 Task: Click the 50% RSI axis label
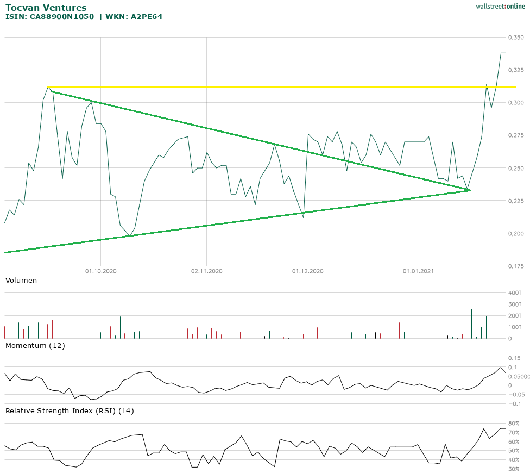pos(514,451)
